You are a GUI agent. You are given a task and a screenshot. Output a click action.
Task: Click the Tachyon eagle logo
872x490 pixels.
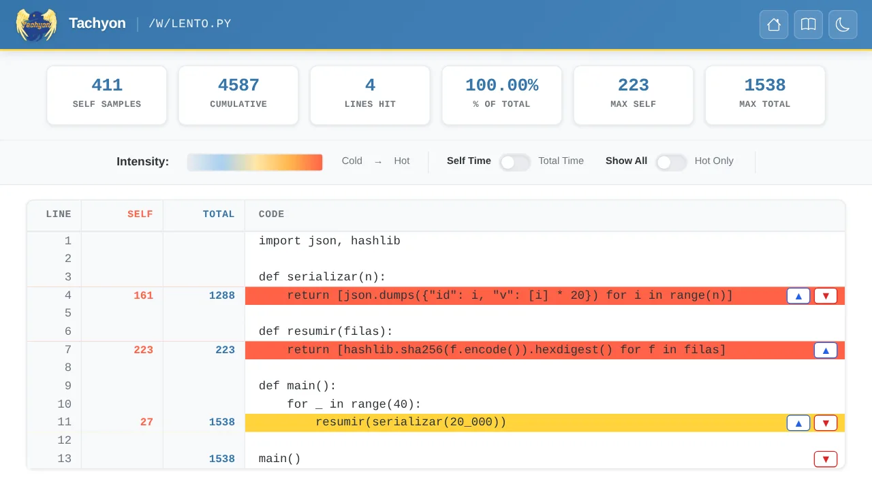pyautogui.click(x=36, y=24)
